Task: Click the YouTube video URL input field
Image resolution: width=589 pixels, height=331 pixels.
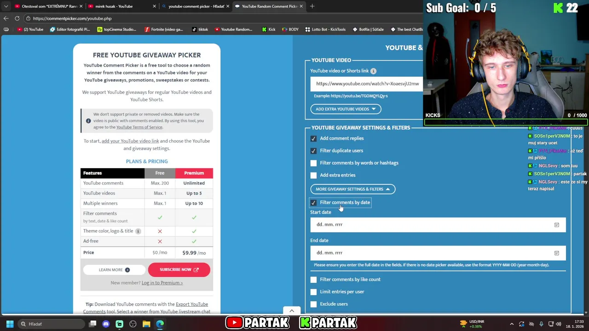Action: pyautogui.click(x=367, y=84)
